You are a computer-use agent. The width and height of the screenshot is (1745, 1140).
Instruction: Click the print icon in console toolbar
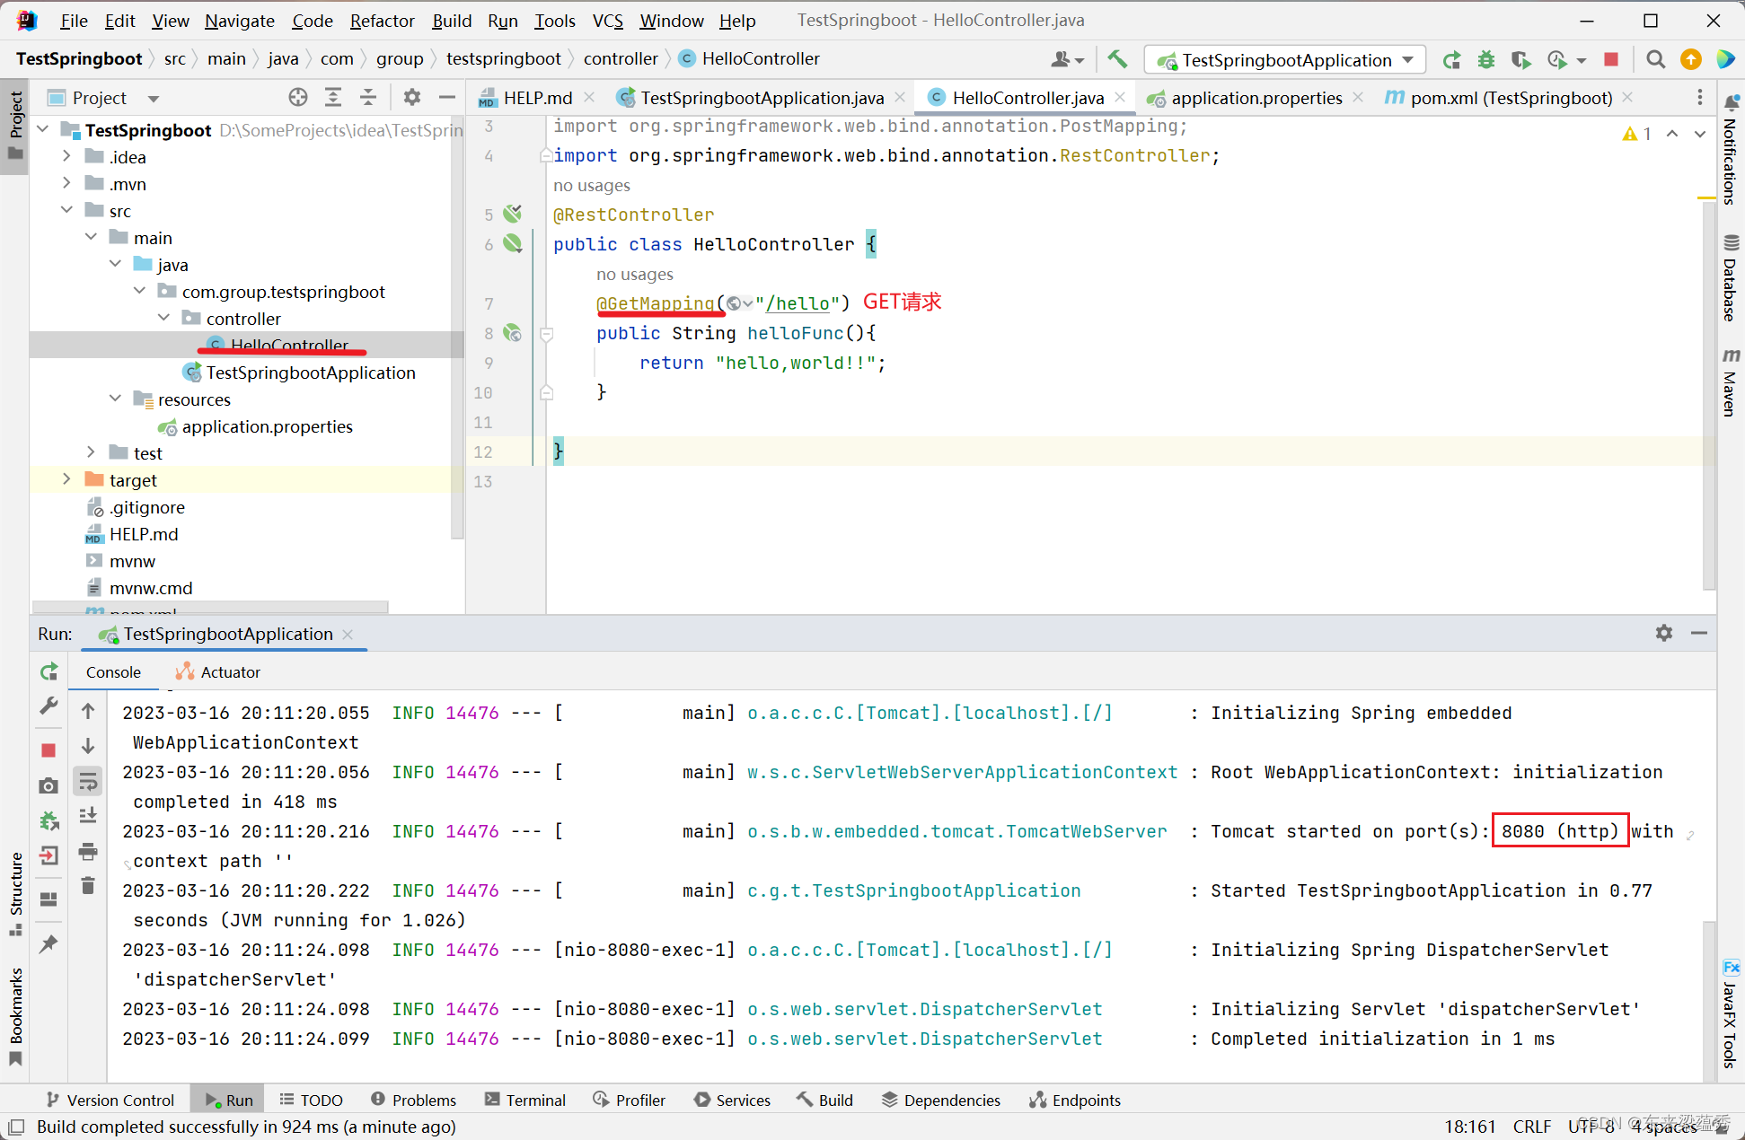[88, 851]
